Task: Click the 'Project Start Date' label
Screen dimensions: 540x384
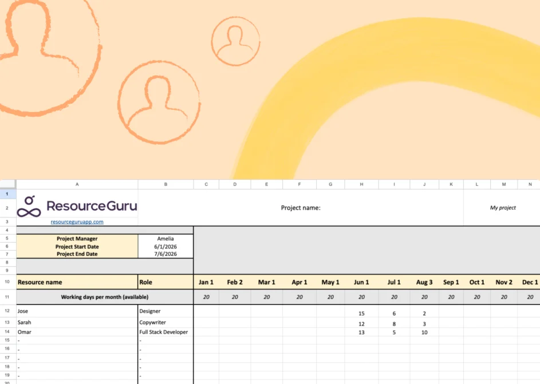Action: coord(77,247)
